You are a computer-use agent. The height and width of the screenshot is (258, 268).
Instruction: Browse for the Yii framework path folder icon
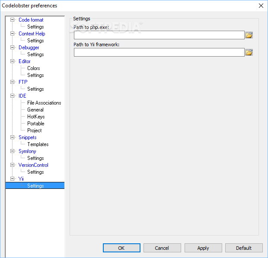[249, 52]
